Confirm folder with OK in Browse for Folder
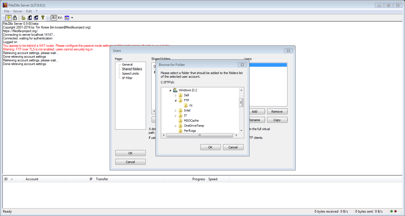 (x=210, y=147)
